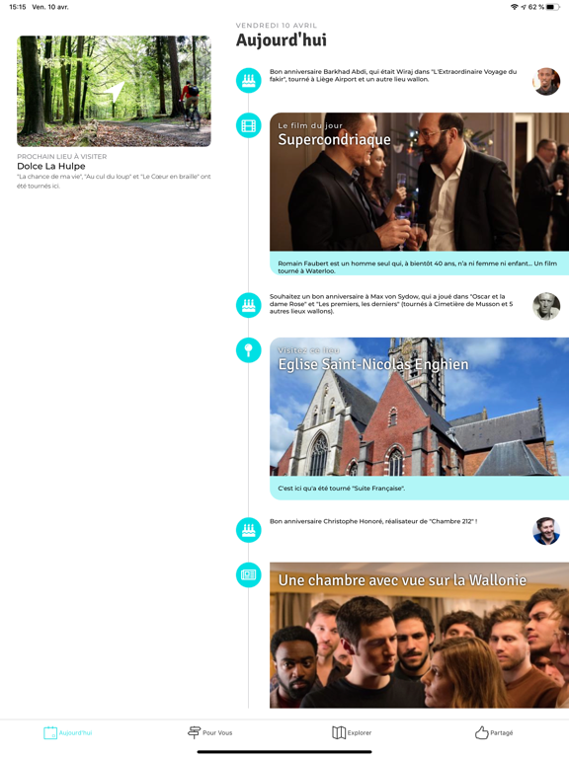Screen dimensions: 569x758
Task: Switch to the Aujourd'hui tab
Action: pos(68,733)
